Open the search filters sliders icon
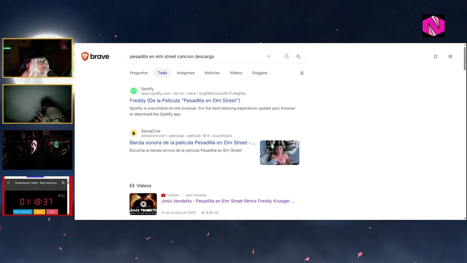Viewport: 467px width, 263px height. (436, 57)
